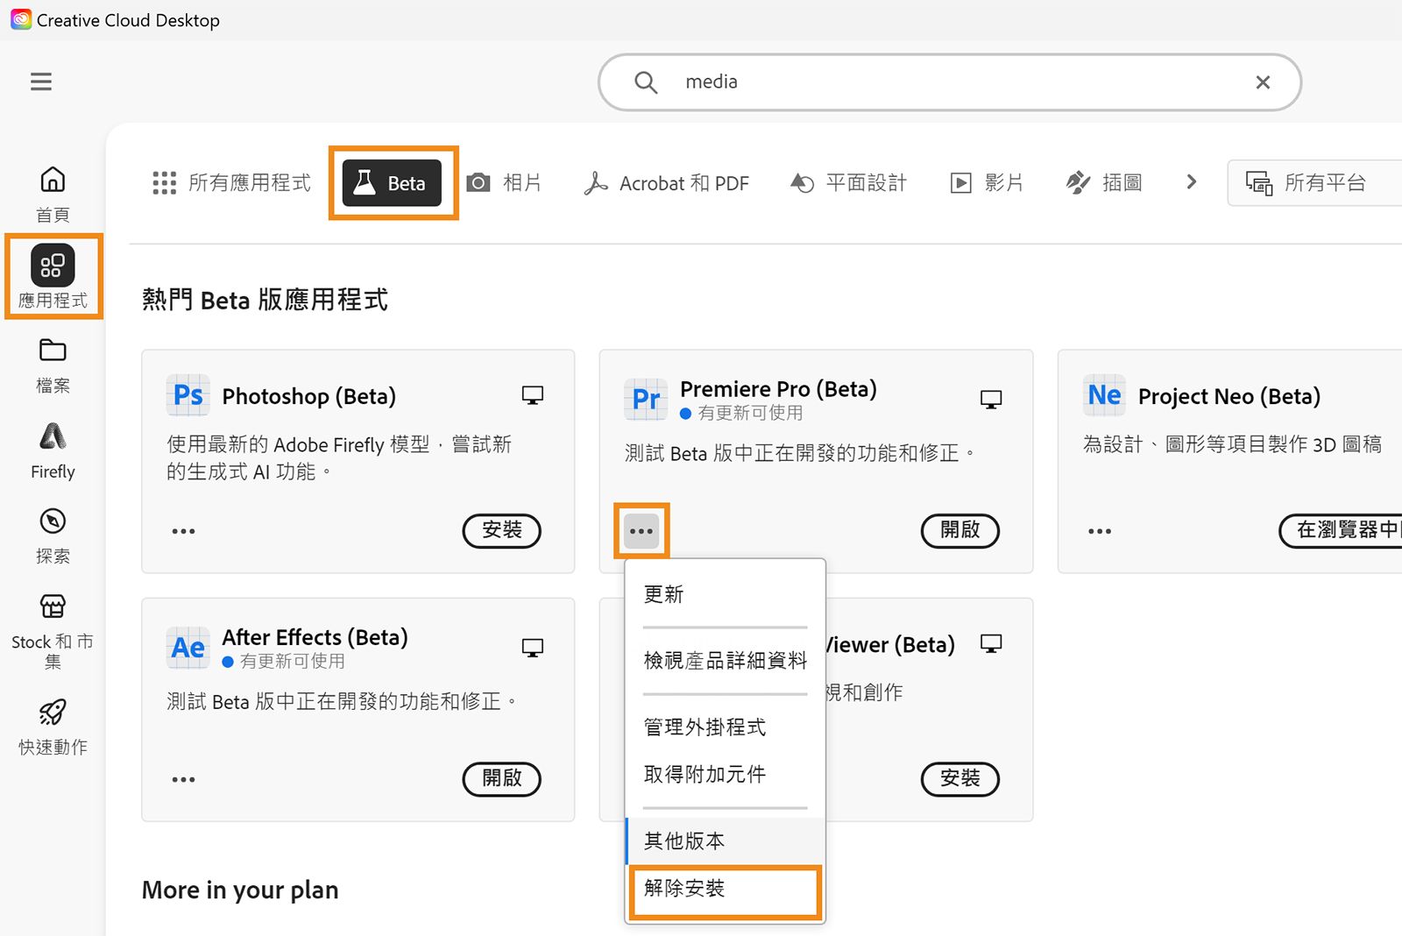
Task: Open more options on After Effects card
Action: pos(183,779)
